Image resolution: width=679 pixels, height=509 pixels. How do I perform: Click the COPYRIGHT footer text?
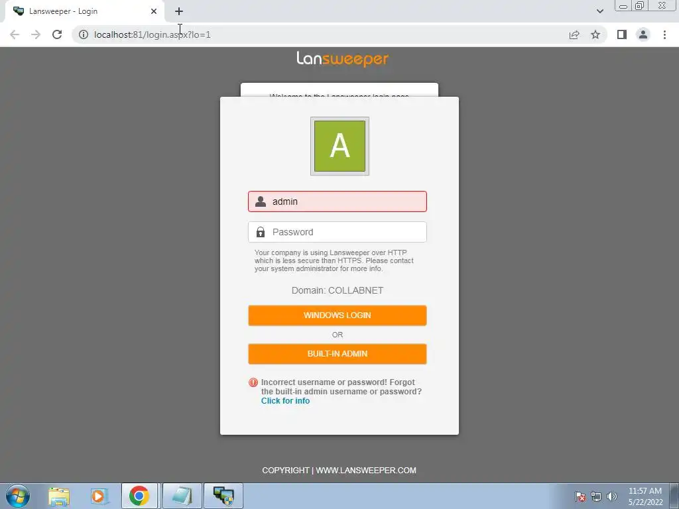point(286,471)
